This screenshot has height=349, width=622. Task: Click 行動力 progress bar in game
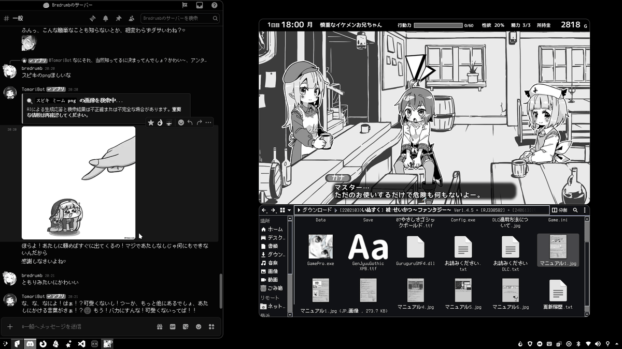[438, 25]
